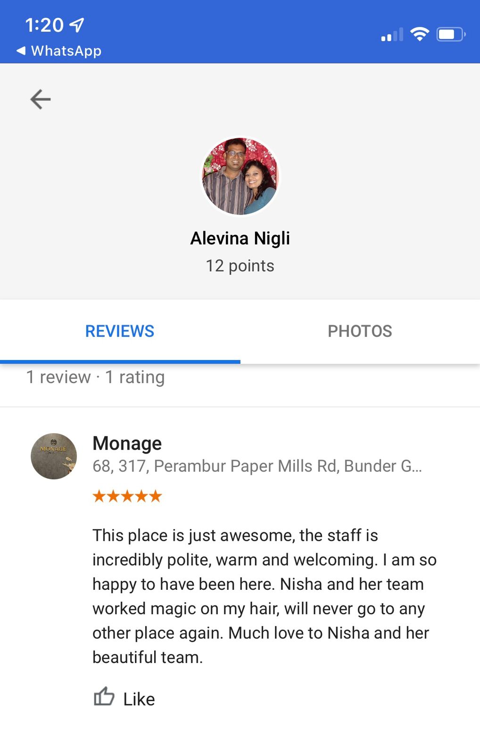Open the Monage place name
The height and width of the screenshot is (755, 480).
127,443
